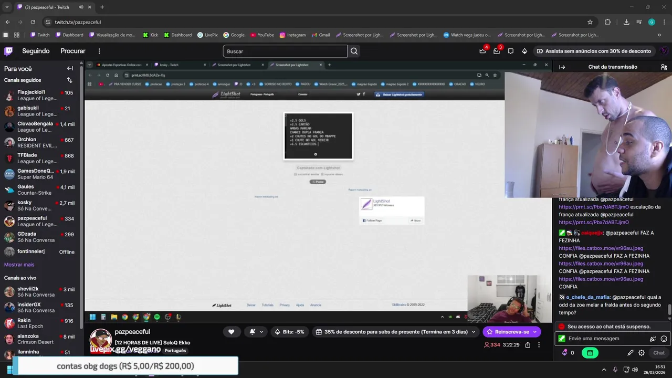
Task: Open the user avatar menu
Action: point(664,51)
